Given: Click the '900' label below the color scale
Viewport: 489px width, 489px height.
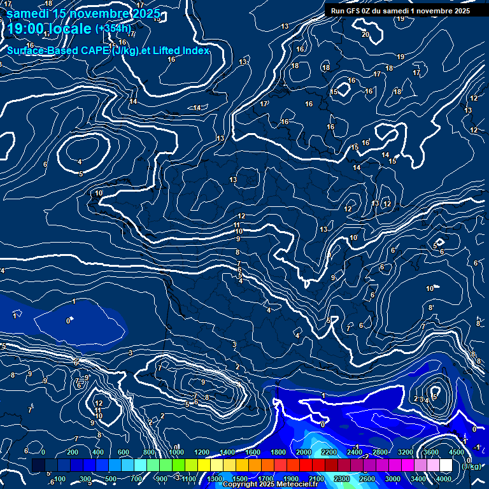Looking at the screenshot, I should [162, 479].
